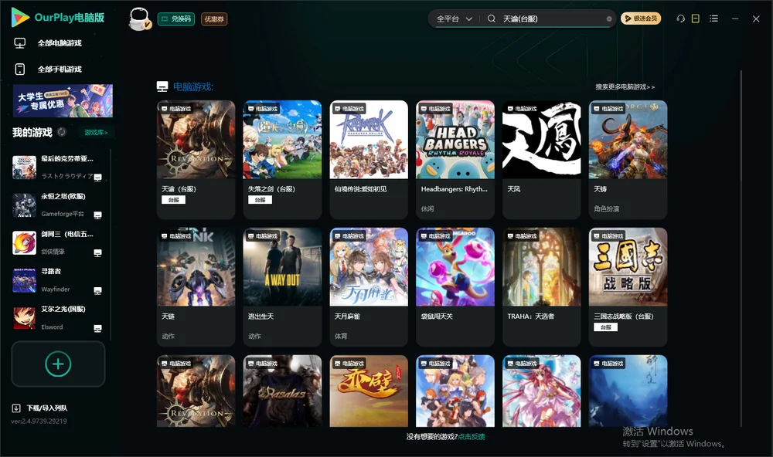
Task: Click the PC icon on the 永恒之塔(欧服) row
Action: click(97, 215)
